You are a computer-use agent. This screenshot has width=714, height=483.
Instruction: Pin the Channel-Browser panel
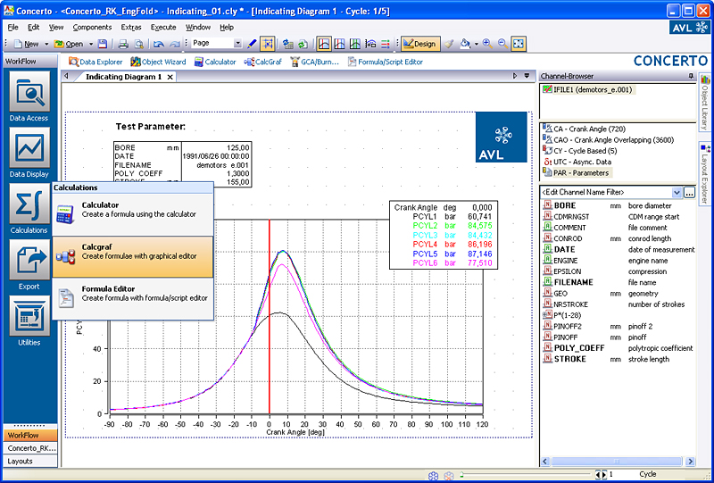(x=691, y=76)
